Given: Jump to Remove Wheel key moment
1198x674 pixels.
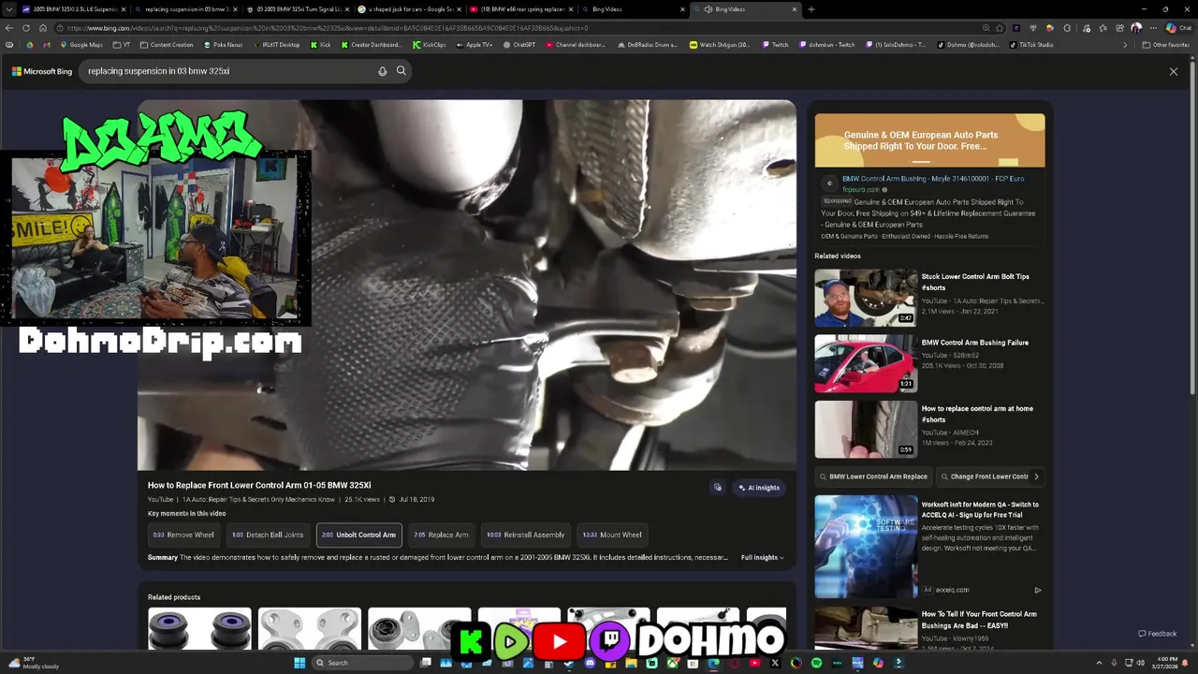Looking at the screenshot, I should tap(183, 535).
